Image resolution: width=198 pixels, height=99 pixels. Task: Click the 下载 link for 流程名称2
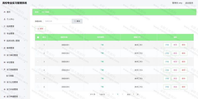point(102,53)
